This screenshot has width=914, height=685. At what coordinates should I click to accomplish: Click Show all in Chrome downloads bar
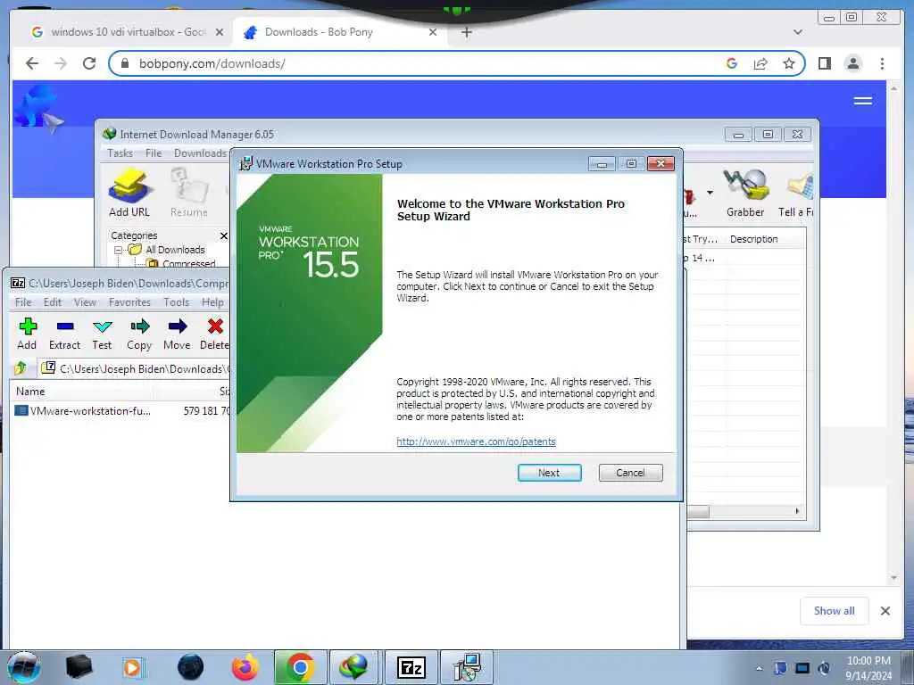(835, 610)
